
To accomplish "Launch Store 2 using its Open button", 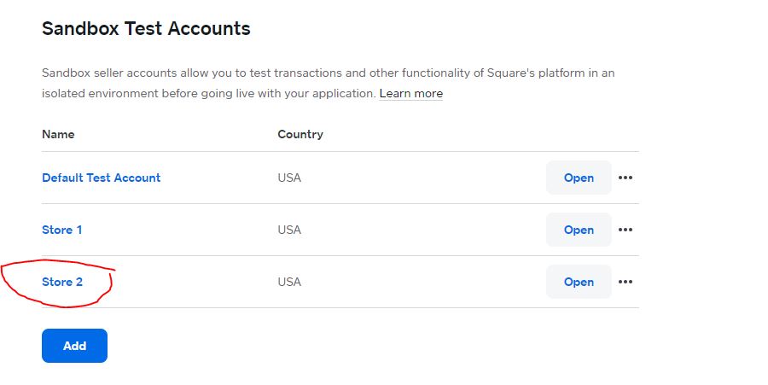I will [579, 282].
